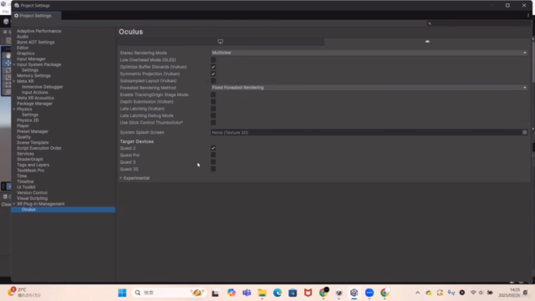Launch Copilot from the taskbar
Image resolution: width=535 pixels, height=301 pixels.
[232, 293]
